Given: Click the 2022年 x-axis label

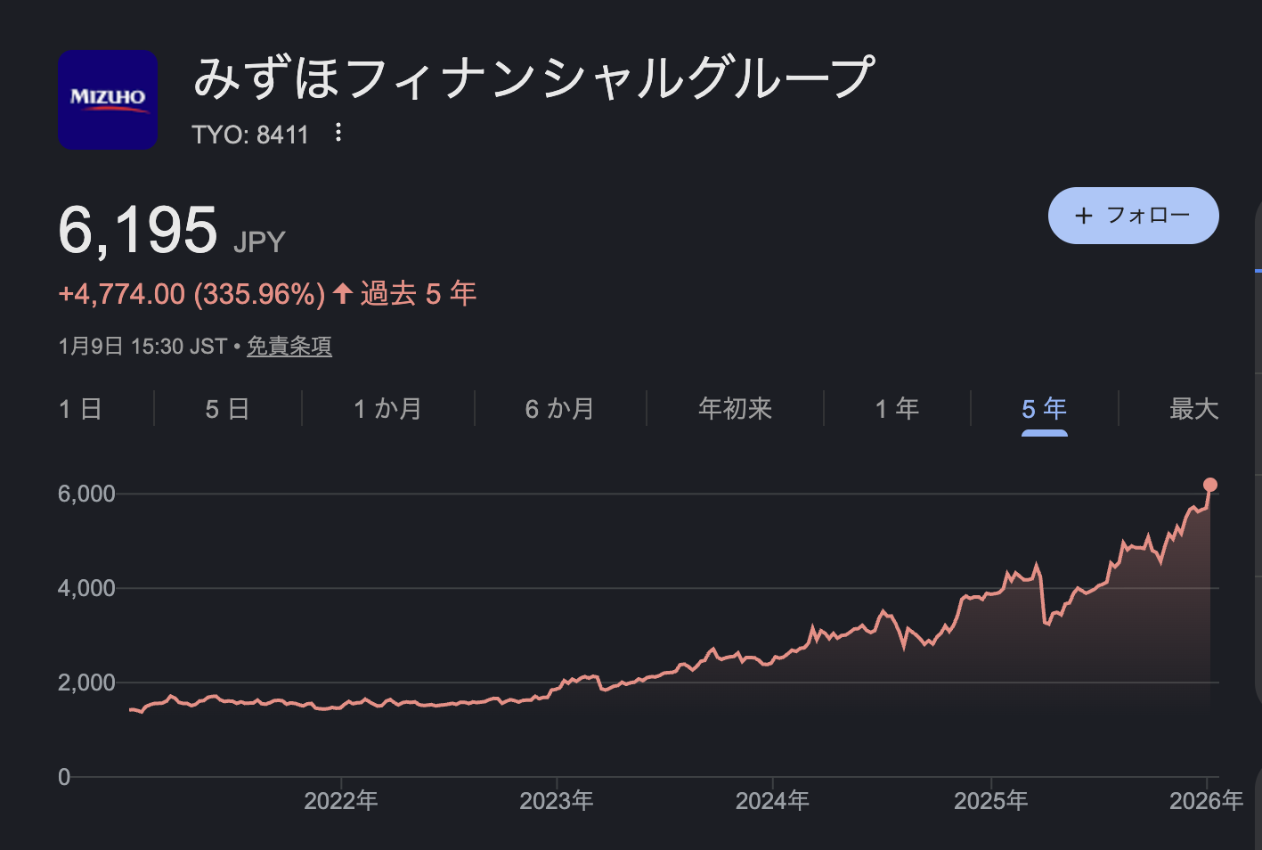Looking at the screenshot, I should coord(341,801).
